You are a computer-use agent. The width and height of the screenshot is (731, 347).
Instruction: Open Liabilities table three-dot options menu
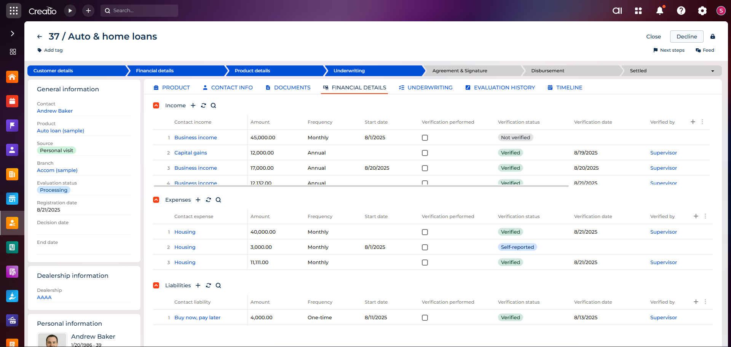(705, 302)
